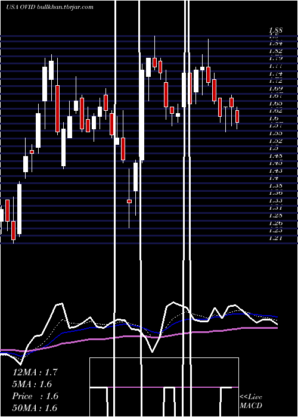The image size is (298, 417).
Task: Select the '12MA : 1.7' legend entry
Action: [35, 372]
